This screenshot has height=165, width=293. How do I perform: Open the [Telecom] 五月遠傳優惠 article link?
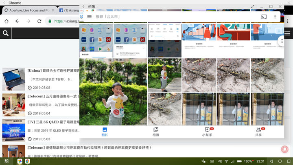click(x=53, y=97)
